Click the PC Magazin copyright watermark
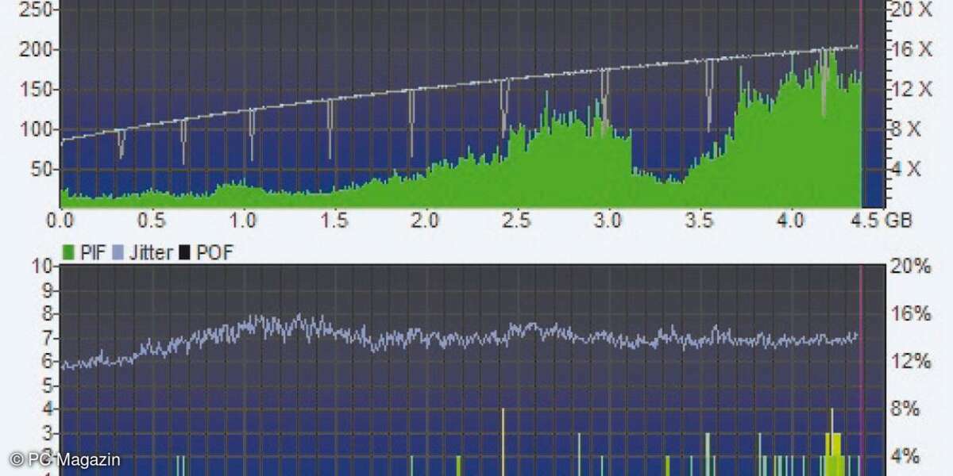The image size is (953, 476). pos(65,459)
